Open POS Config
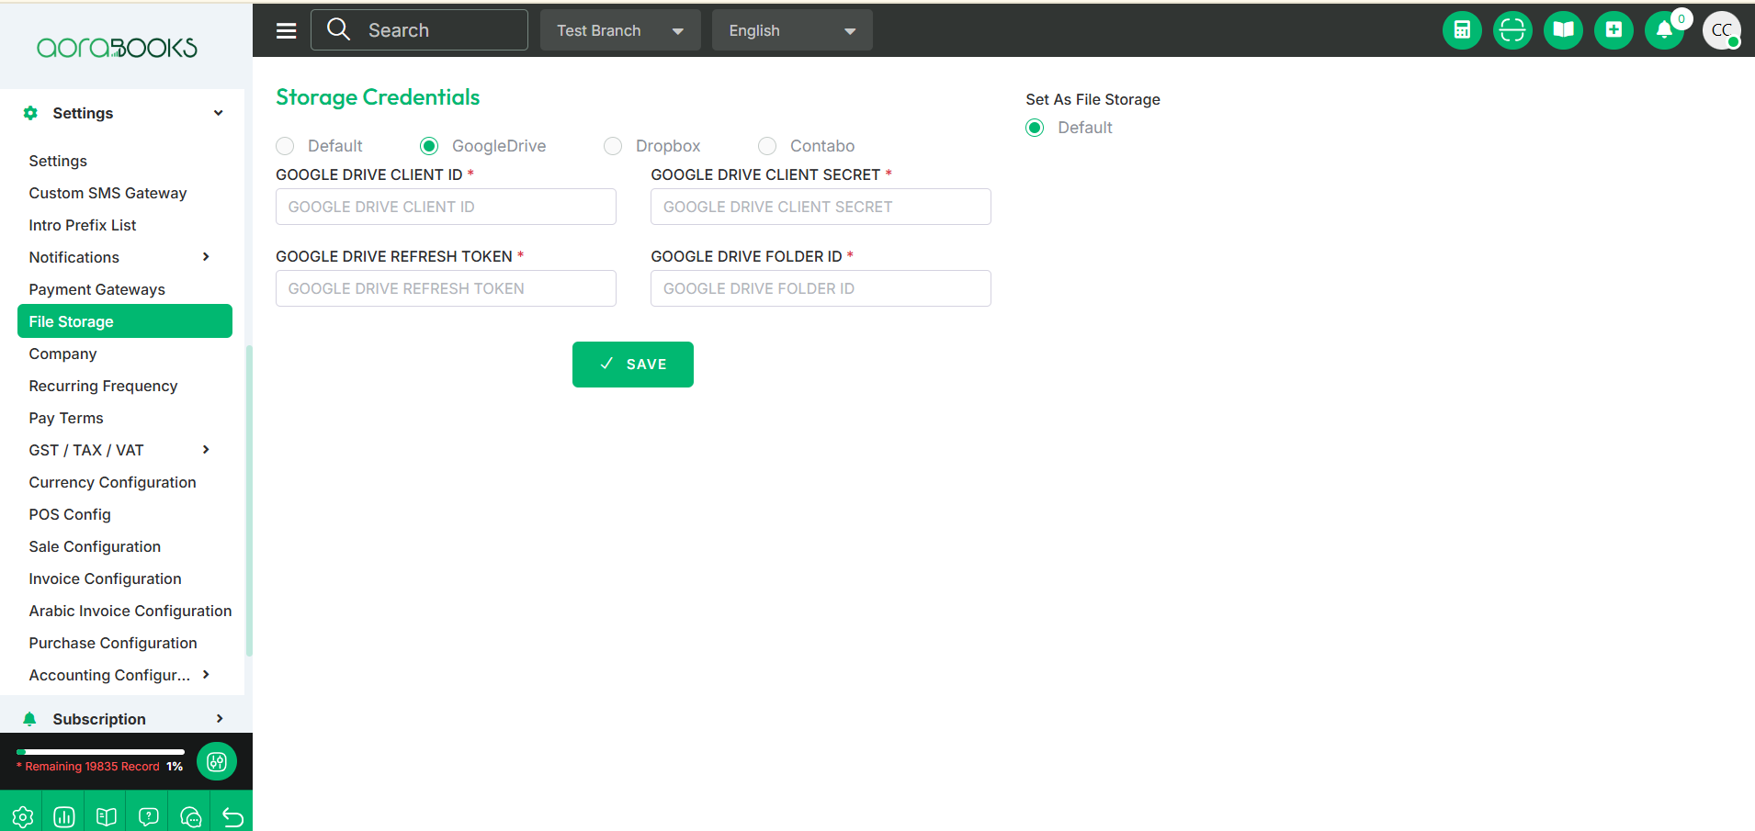Screen dimensions: 1755x831 coord(70,514)
